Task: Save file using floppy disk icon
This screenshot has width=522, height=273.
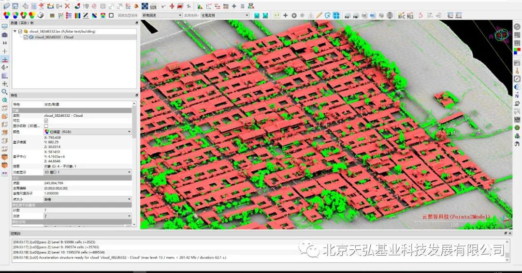Action: (15, 6)
